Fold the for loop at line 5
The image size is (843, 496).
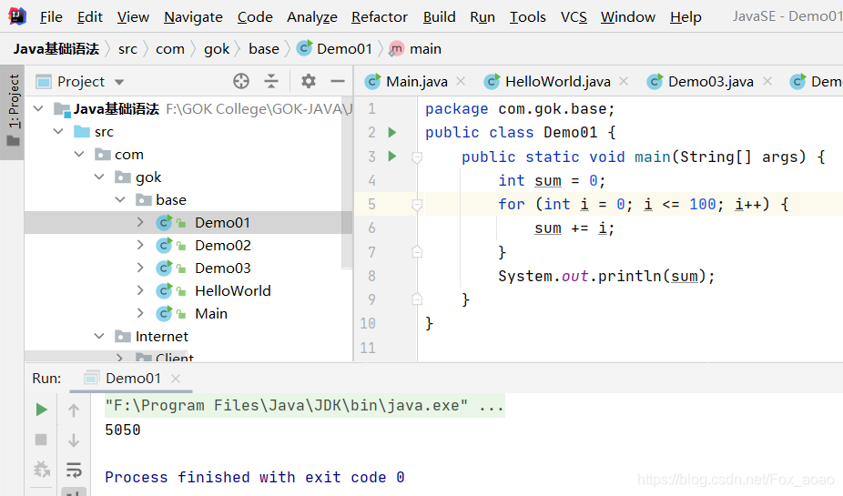coord(417,205)
